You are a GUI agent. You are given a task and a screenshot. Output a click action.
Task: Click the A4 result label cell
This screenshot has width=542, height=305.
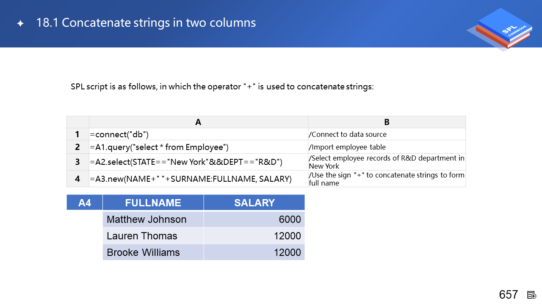coord(85,203)
